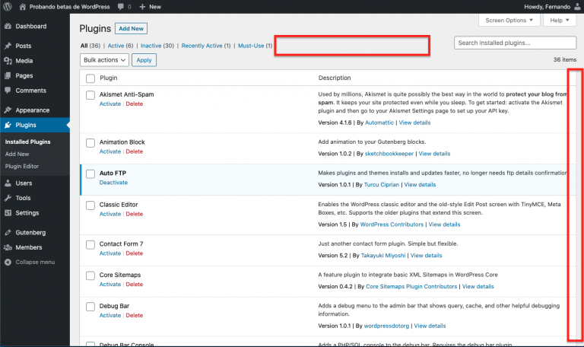Check the Core Sitemaps checkbox

pyautogui.click(x=90, y=275)
